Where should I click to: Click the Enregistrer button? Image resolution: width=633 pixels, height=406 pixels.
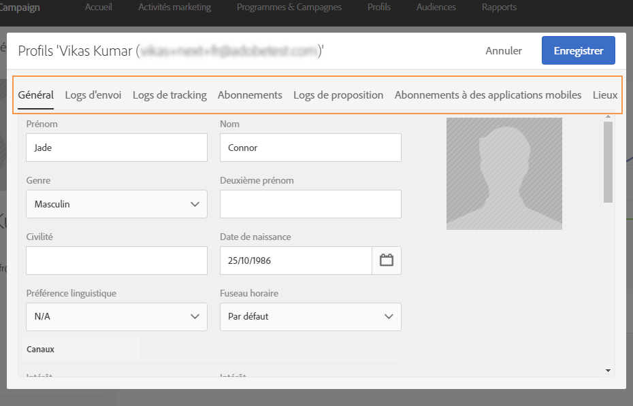click(578, 51)
